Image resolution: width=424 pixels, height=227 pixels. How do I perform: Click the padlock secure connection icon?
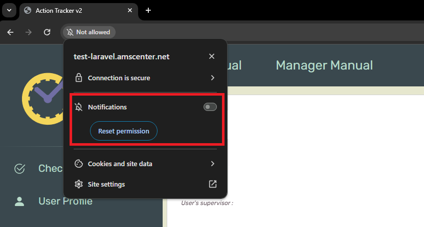(78, 78)
